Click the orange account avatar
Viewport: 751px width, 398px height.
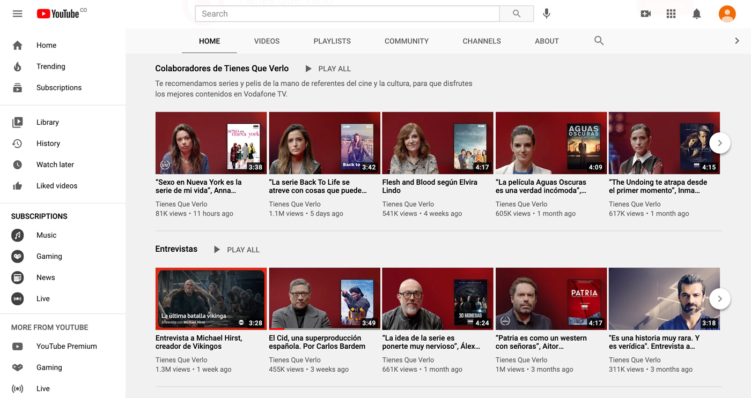[727, 14]
